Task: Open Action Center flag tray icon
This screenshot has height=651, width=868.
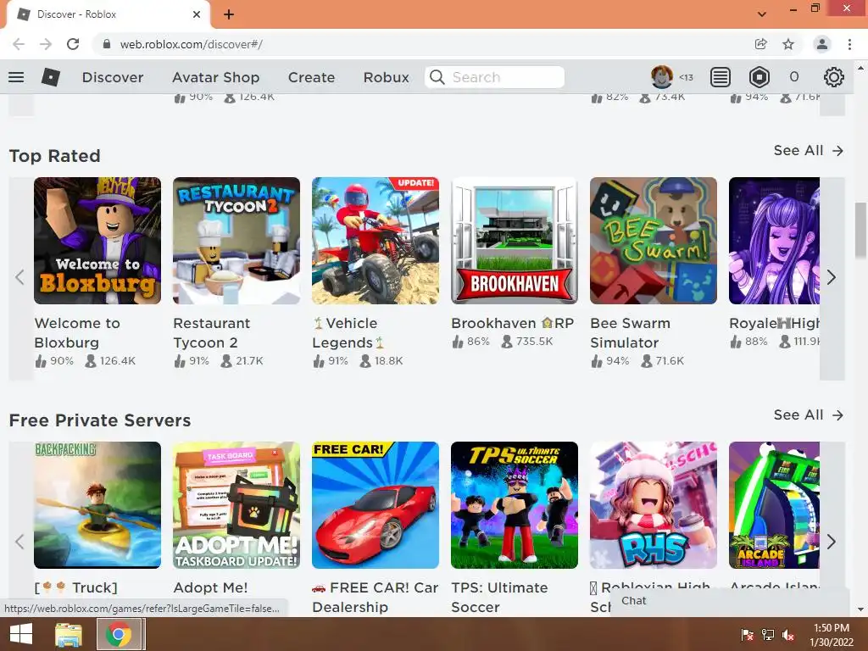Action: click(x=747, y=635)
